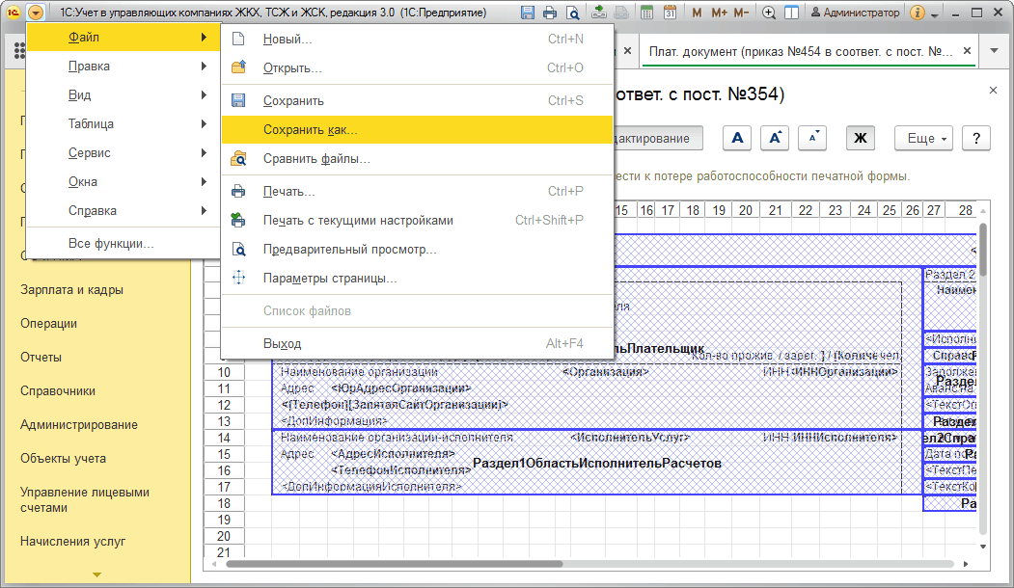Screen dimensions: 1014x588
Task: Open Объекты учета section in sidebar
Action: coord(63,458)
